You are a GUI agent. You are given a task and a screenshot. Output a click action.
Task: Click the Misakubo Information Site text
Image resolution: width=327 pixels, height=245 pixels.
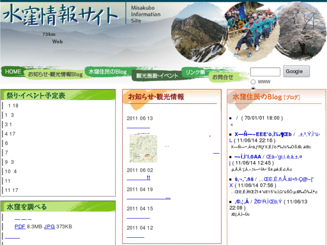click(x=146, y=14)
